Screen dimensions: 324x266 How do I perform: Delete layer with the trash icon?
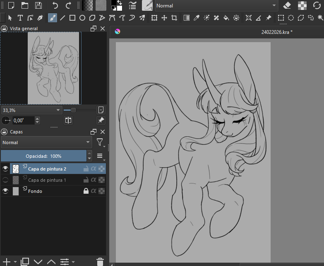coord(100,261)
